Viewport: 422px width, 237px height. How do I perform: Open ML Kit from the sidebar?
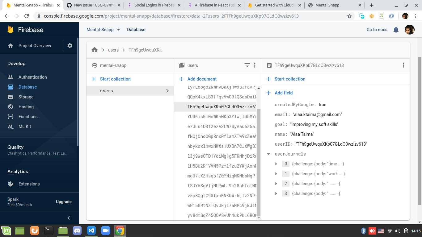click(x=25, y=126)
